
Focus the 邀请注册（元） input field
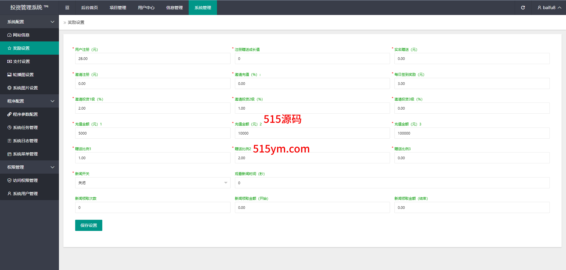(153, 83)
